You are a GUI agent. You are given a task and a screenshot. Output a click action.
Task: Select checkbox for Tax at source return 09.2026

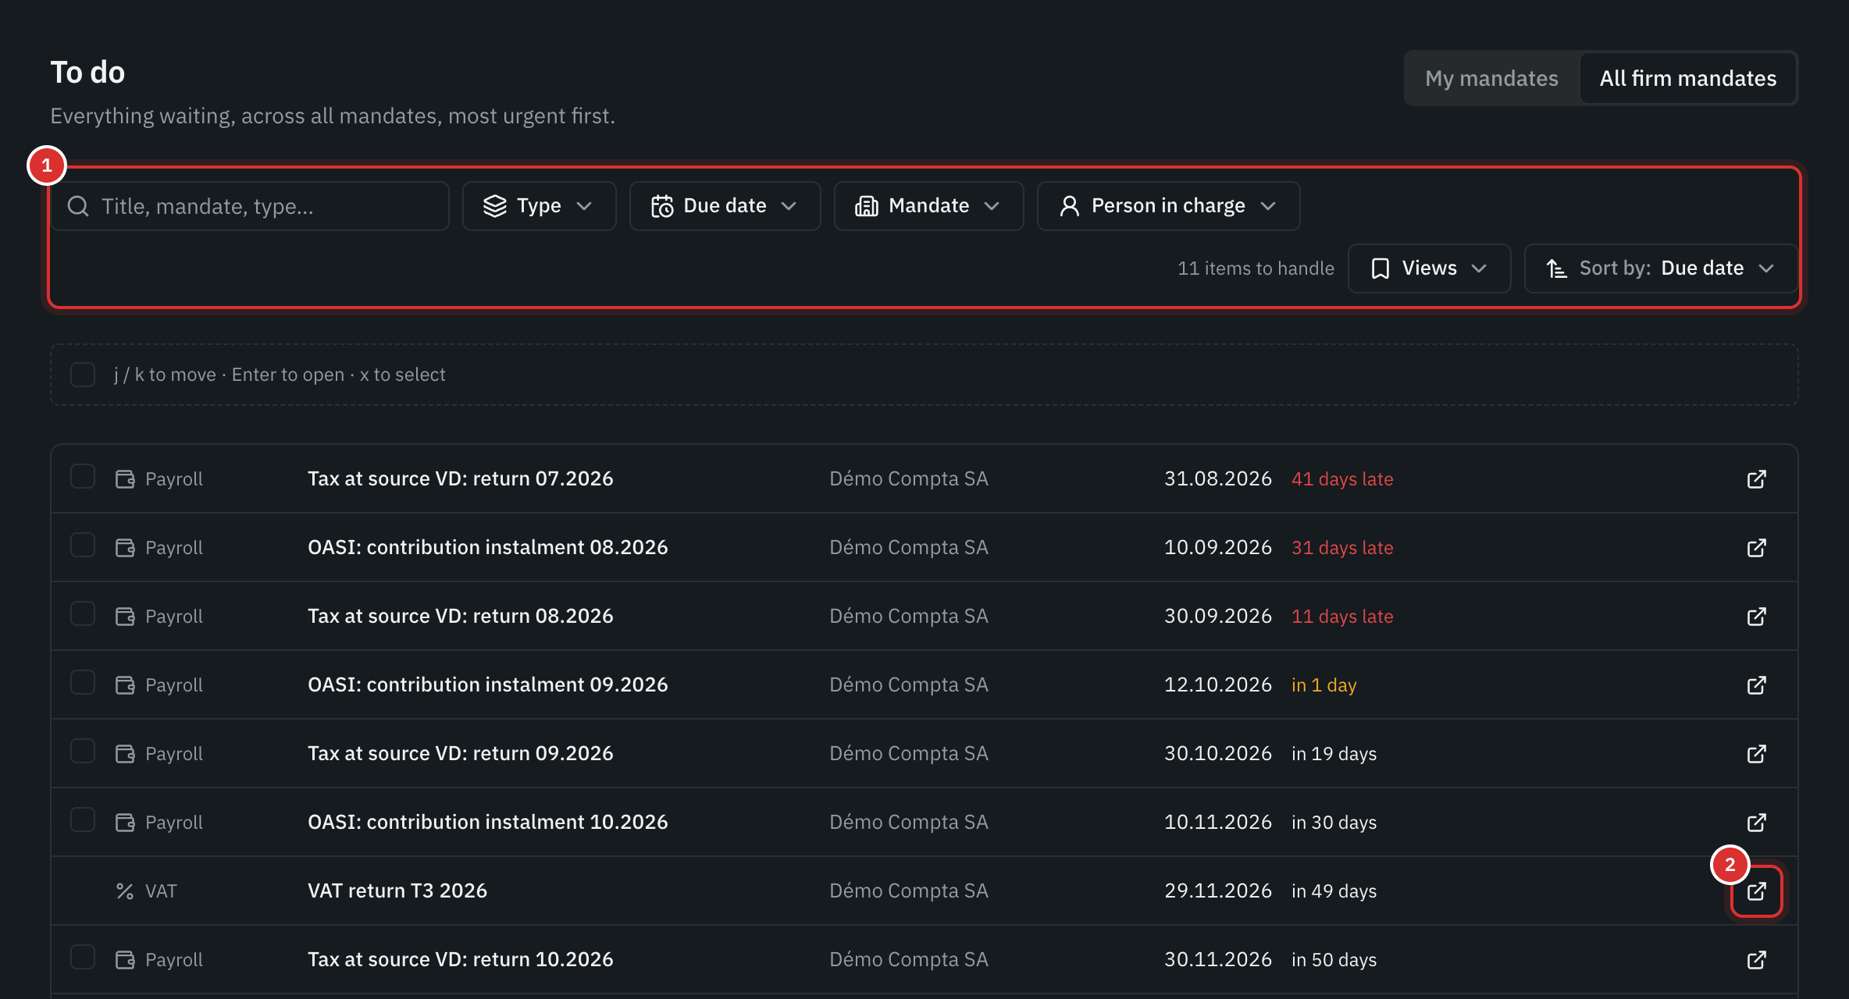click(x=83, y=751)
